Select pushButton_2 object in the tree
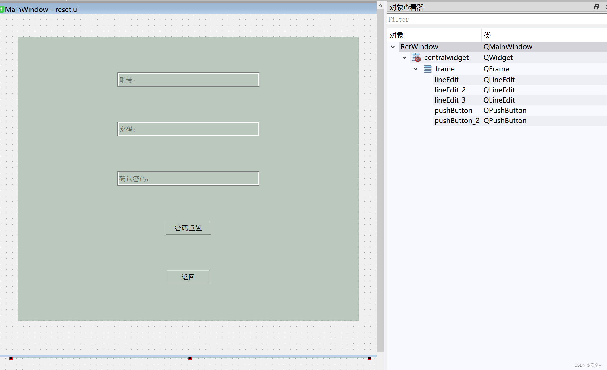This screenshot has height=370, width=607. coord(457,121)
